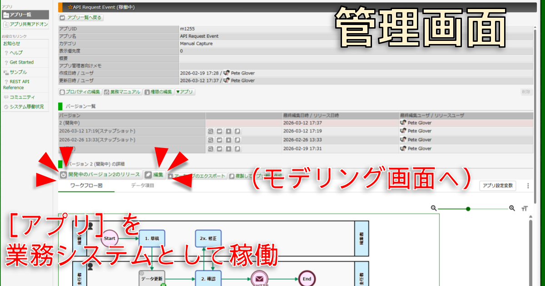Duplicate the 2026-02-26 13:33 snapshot (copy icon)
Image resolution: width=545 pixels, height=286 pixels.
tap(238, 140)
